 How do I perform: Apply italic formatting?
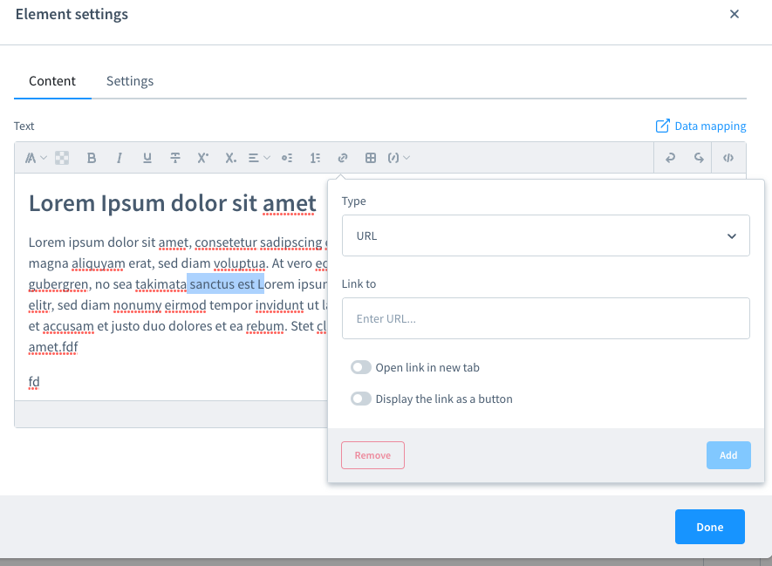click(x=119, y=158)
